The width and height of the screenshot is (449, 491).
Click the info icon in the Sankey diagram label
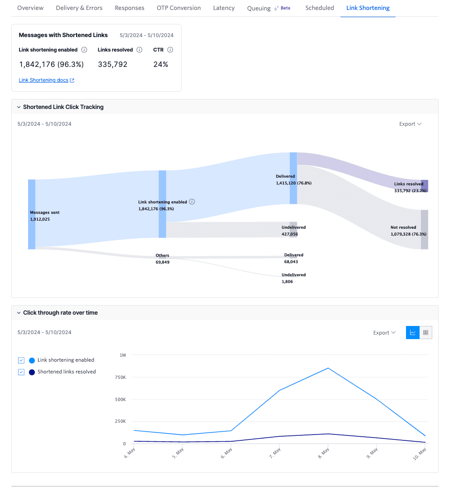192,202
